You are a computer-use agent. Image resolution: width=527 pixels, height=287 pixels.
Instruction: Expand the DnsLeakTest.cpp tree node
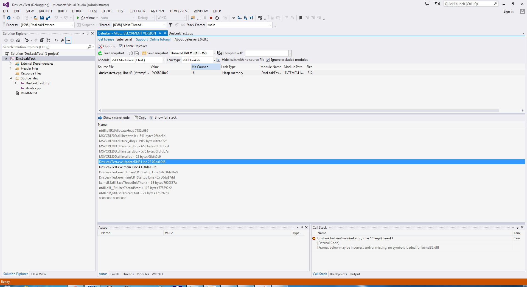[16, 83]
